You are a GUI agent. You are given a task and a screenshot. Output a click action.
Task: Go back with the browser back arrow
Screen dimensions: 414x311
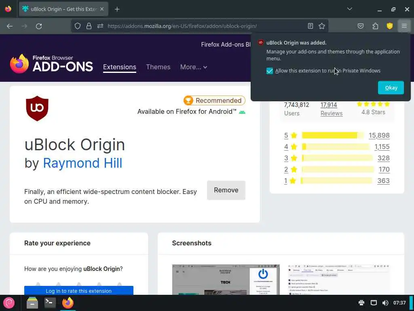(10, 26)
